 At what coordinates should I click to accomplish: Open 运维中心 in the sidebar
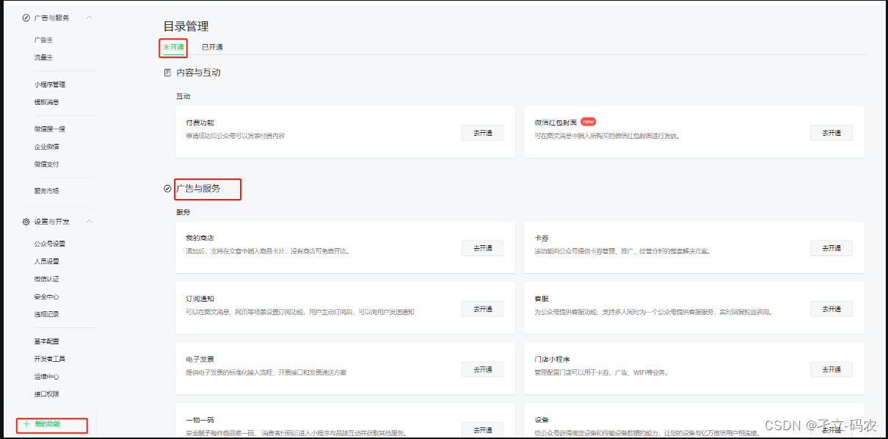point(46,377)
